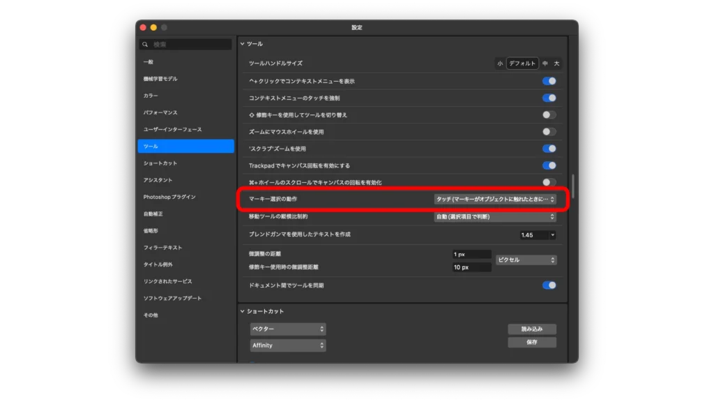Viewport: 714px width, 402px height.
Task: Open the マーキー選択の動作 dropdown
Action: click(x=494, y=200)
